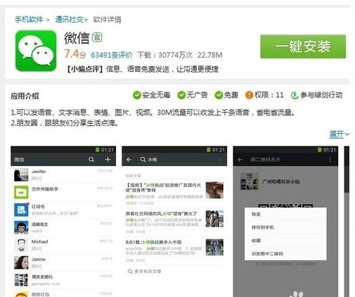
Task: Click the back arrow in the search screenshot
Action: [x=129, y=160]
